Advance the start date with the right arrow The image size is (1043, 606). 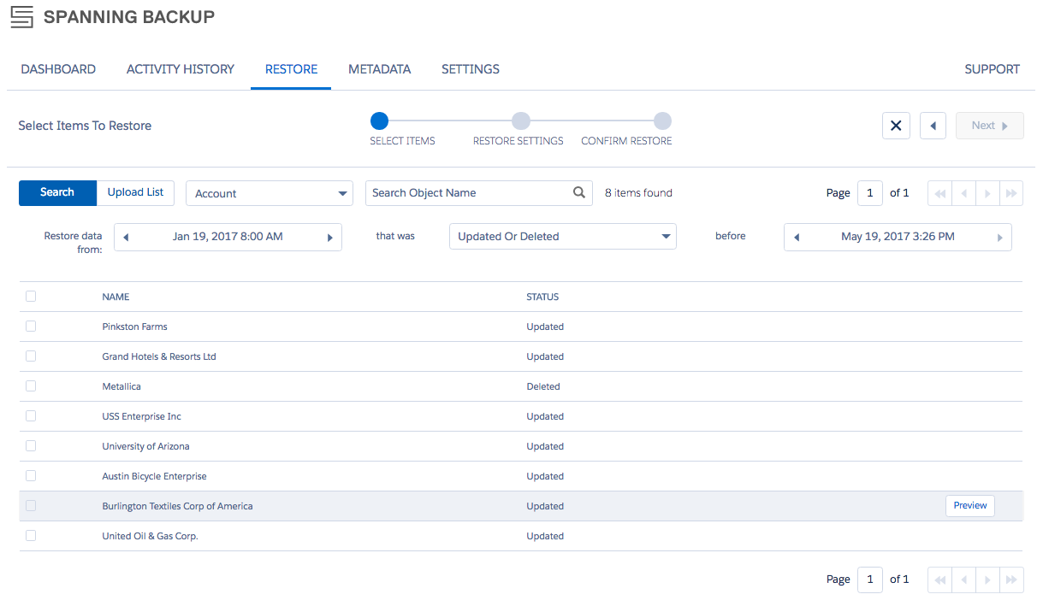coord(330,237)
